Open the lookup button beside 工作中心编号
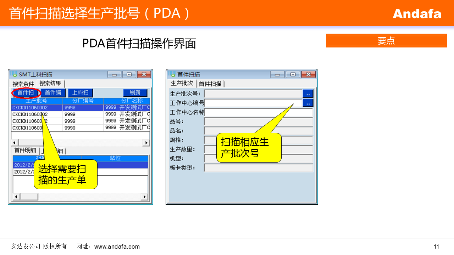 click(308, 103)
